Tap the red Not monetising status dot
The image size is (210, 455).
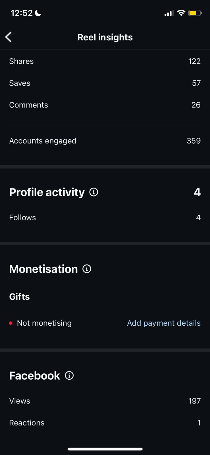pos(11,323)
